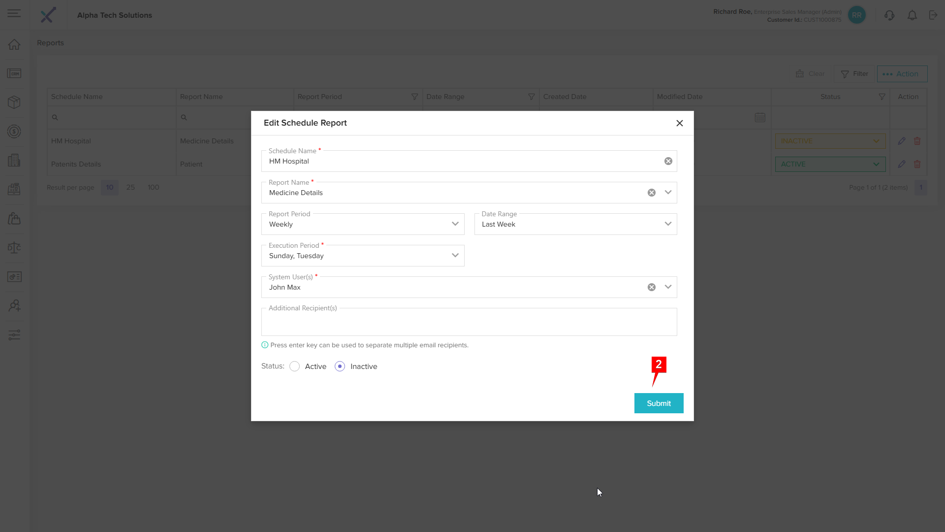945x532 pixels.
Task: Clear the Schedule Name field with X icon
Action: click(x=668, y=161)
